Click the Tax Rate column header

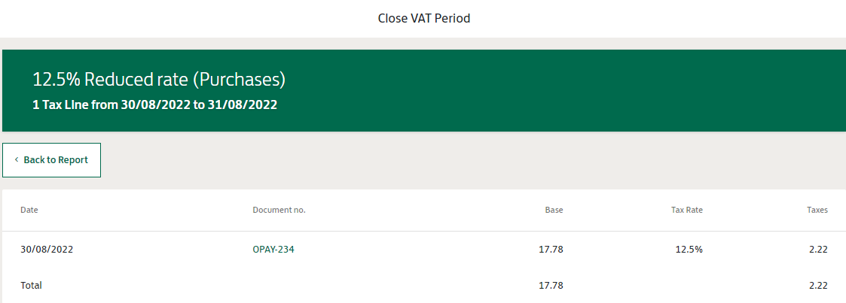click(686, 211)
